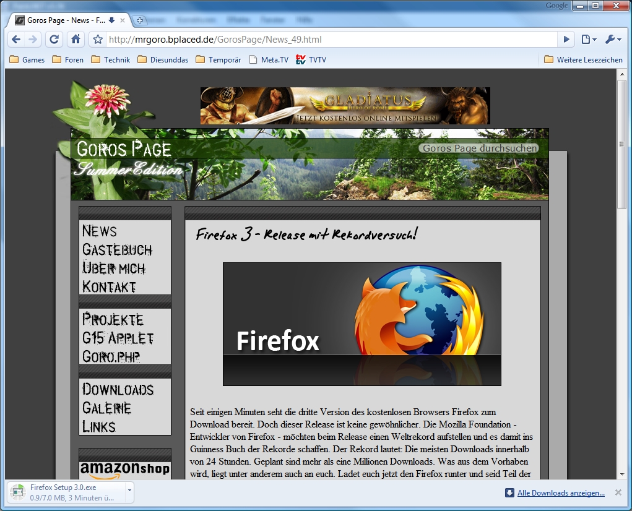The height and width of the screenshot is (511, 632).
Task: Open the Links sidebar entry
Action: pyautogui.click(x=99, y=426)
